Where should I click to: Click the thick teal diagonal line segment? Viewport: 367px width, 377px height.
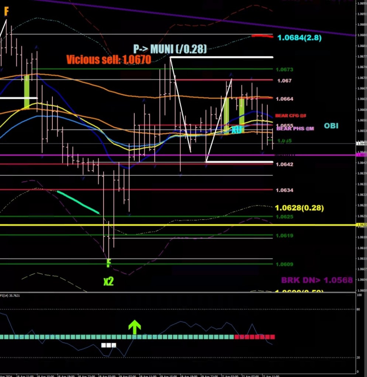(78, 202)
